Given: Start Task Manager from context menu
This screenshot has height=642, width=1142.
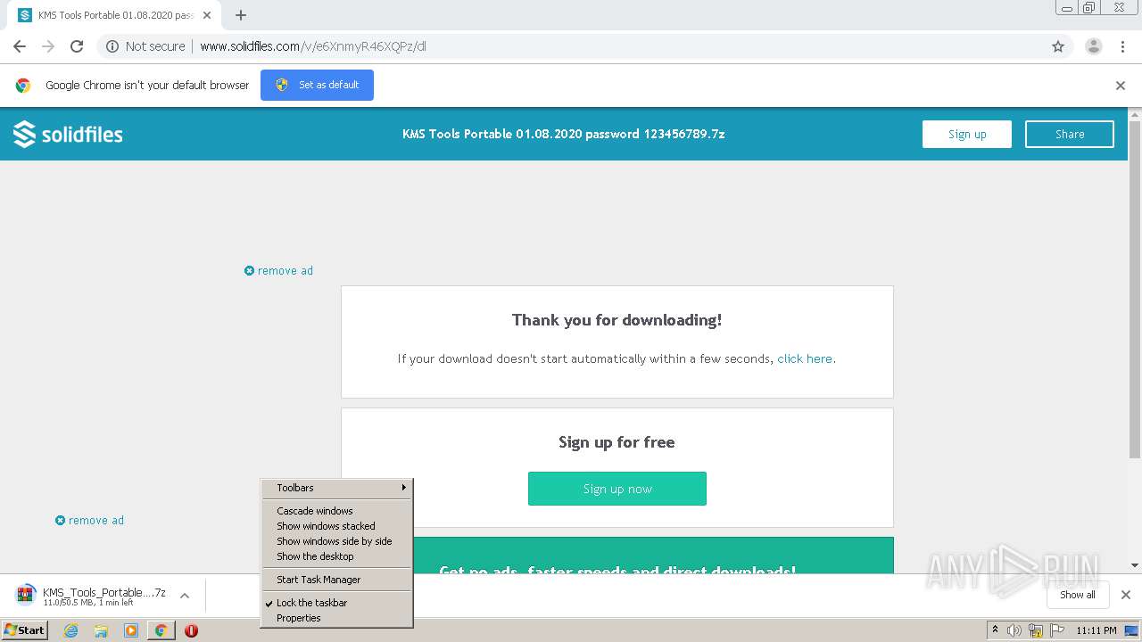Looking at the screenshot, I should pos(337,580).
